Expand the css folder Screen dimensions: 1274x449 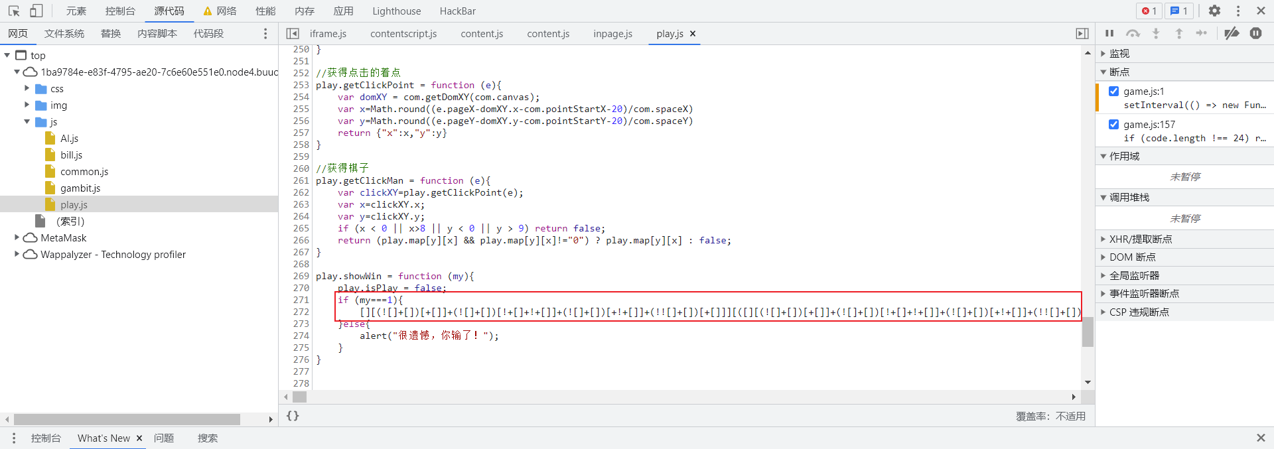pyautogui.click(x=27, y=88)
